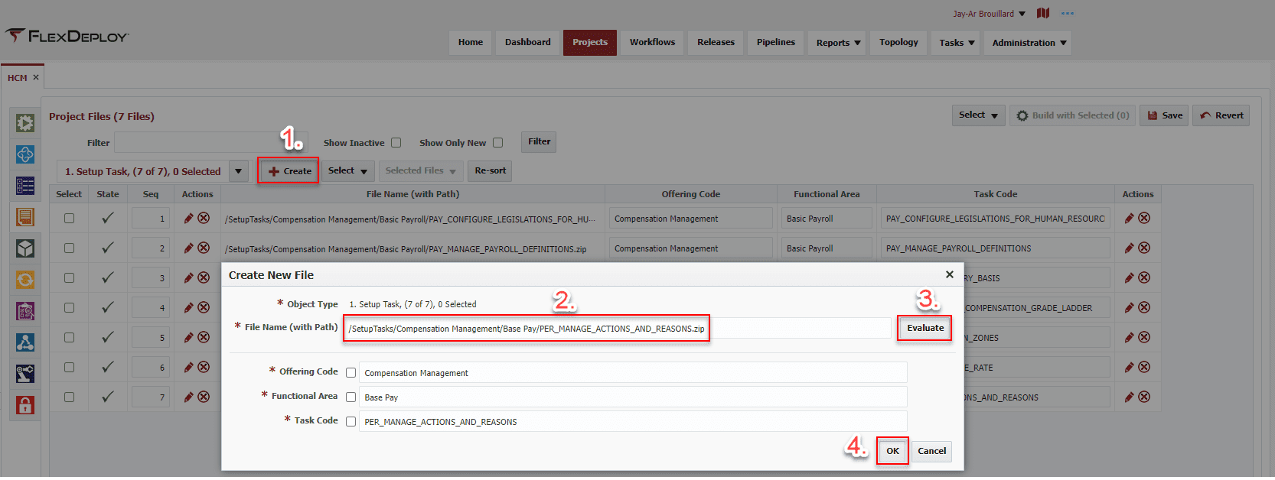This screenshot has width=1275, height=480.
Task: Expand the Administration menu dropdown
Action: pos(1029,43)
